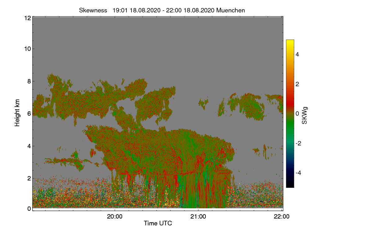Click the 'Time UTC' axis label

coord(158,223)
